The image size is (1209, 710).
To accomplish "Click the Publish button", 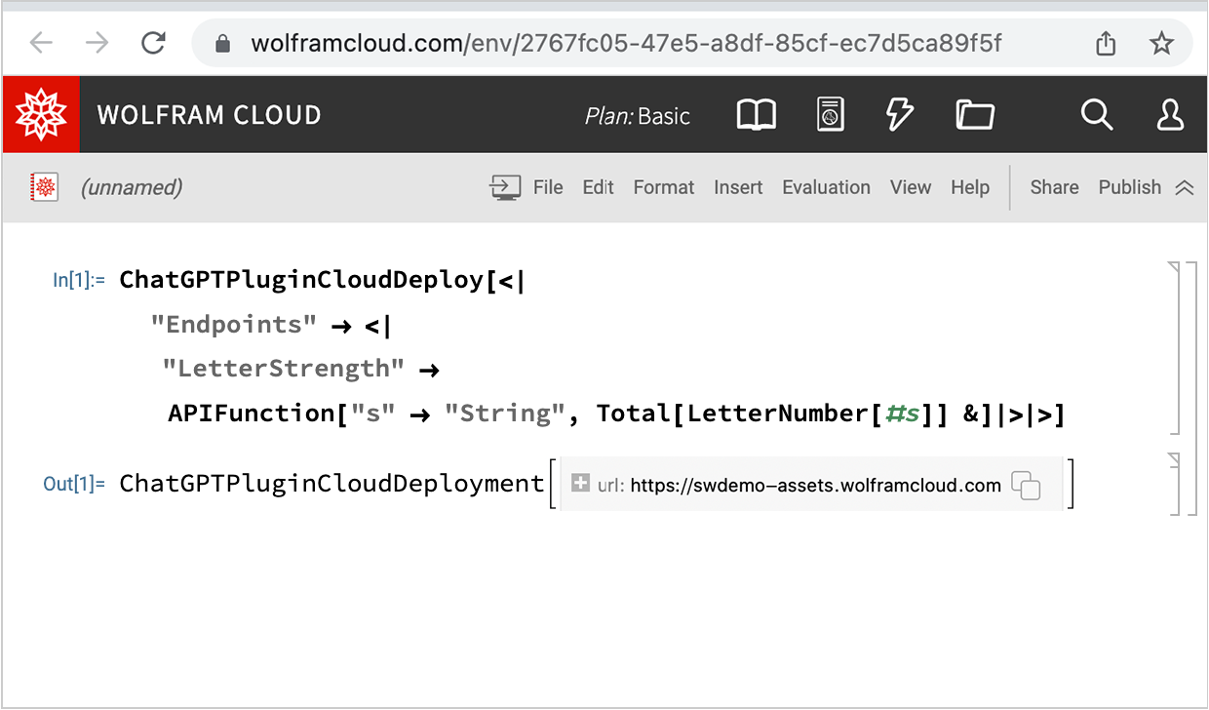I will tap(1130, 187).
